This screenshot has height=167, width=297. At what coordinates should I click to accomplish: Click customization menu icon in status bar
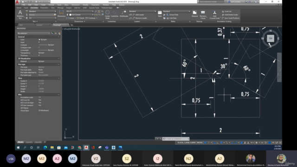(280, 143)
